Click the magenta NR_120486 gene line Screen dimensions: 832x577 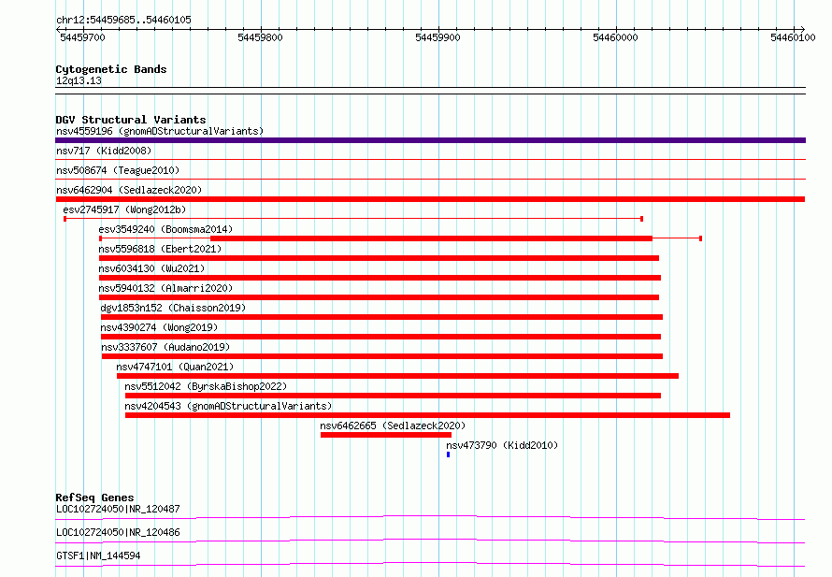click(430, 541)
